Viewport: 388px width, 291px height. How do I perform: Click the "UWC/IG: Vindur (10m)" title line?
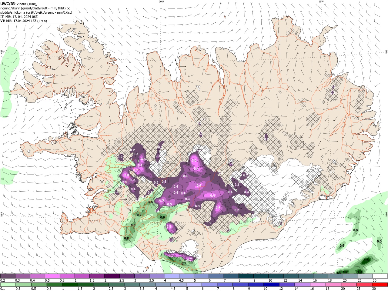(18, 4)
